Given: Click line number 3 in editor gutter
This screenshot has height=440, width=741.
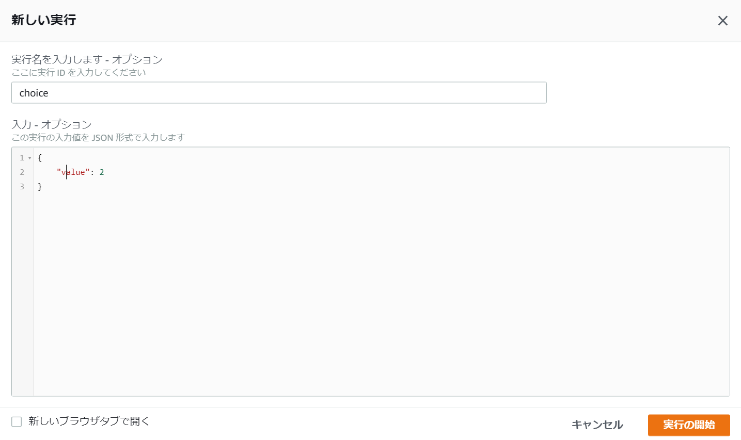Looking at the screenshot, I should tap(22, 186).
